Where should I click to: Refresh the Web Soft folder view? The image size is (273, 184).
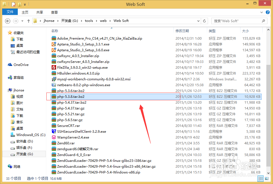[x=205, y=21]
